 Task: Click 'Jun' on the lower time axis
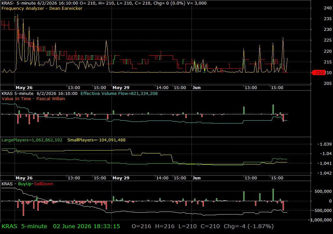tap(196, 178)
